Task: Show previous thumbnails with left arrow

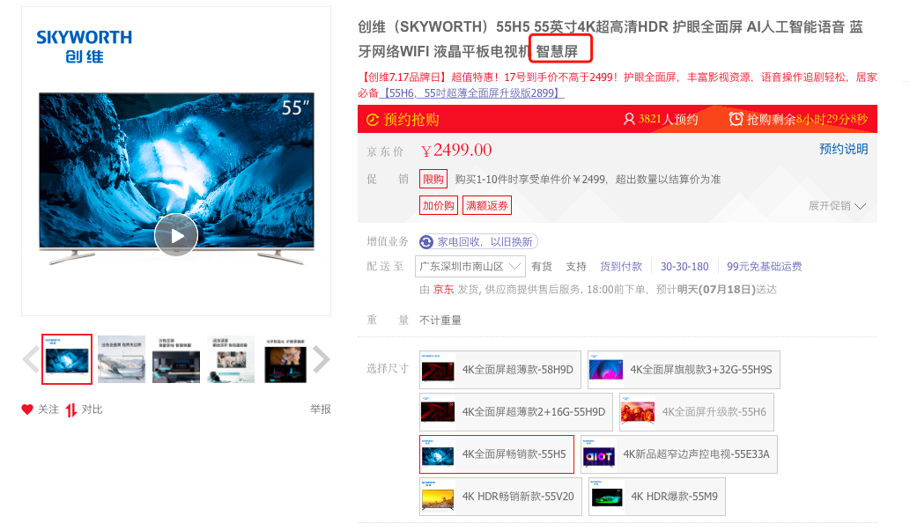Action: coord(30,359)
